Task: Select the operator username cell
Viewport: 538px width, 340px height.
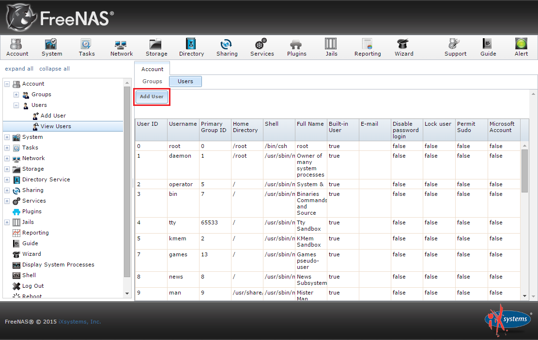Action: pyautogui.click(x=183, y=184)
